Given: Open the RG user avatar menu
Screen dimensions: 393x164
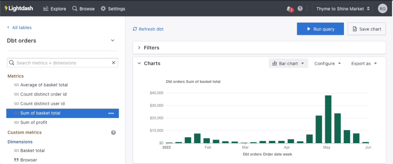Looking at the screenshot, I should [x=382, y=9].
